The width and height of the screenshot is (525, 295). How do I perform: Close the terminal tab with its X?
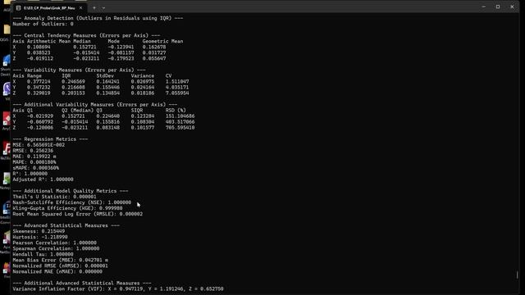(80, 7)
